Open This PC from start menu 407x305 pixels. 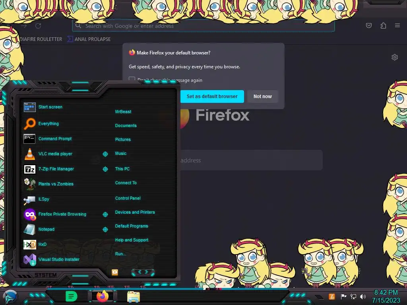[122, 169]
